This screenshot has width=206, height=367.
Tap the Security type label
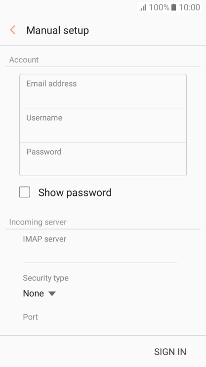[x=46, y=278]
